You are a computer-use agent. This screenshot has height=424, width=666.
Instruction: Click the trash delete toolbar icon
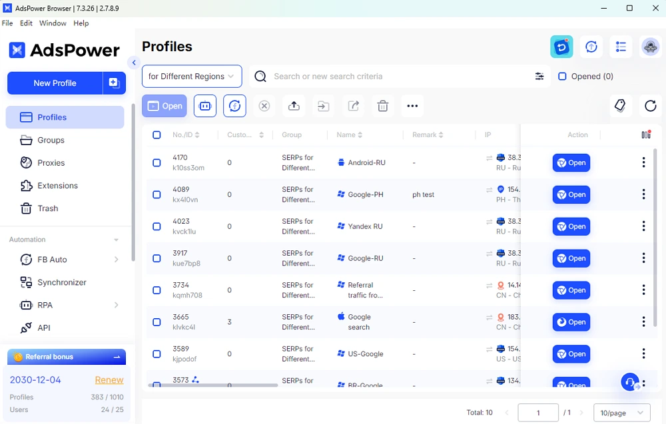pyautogui.click(x=383, y=106)
